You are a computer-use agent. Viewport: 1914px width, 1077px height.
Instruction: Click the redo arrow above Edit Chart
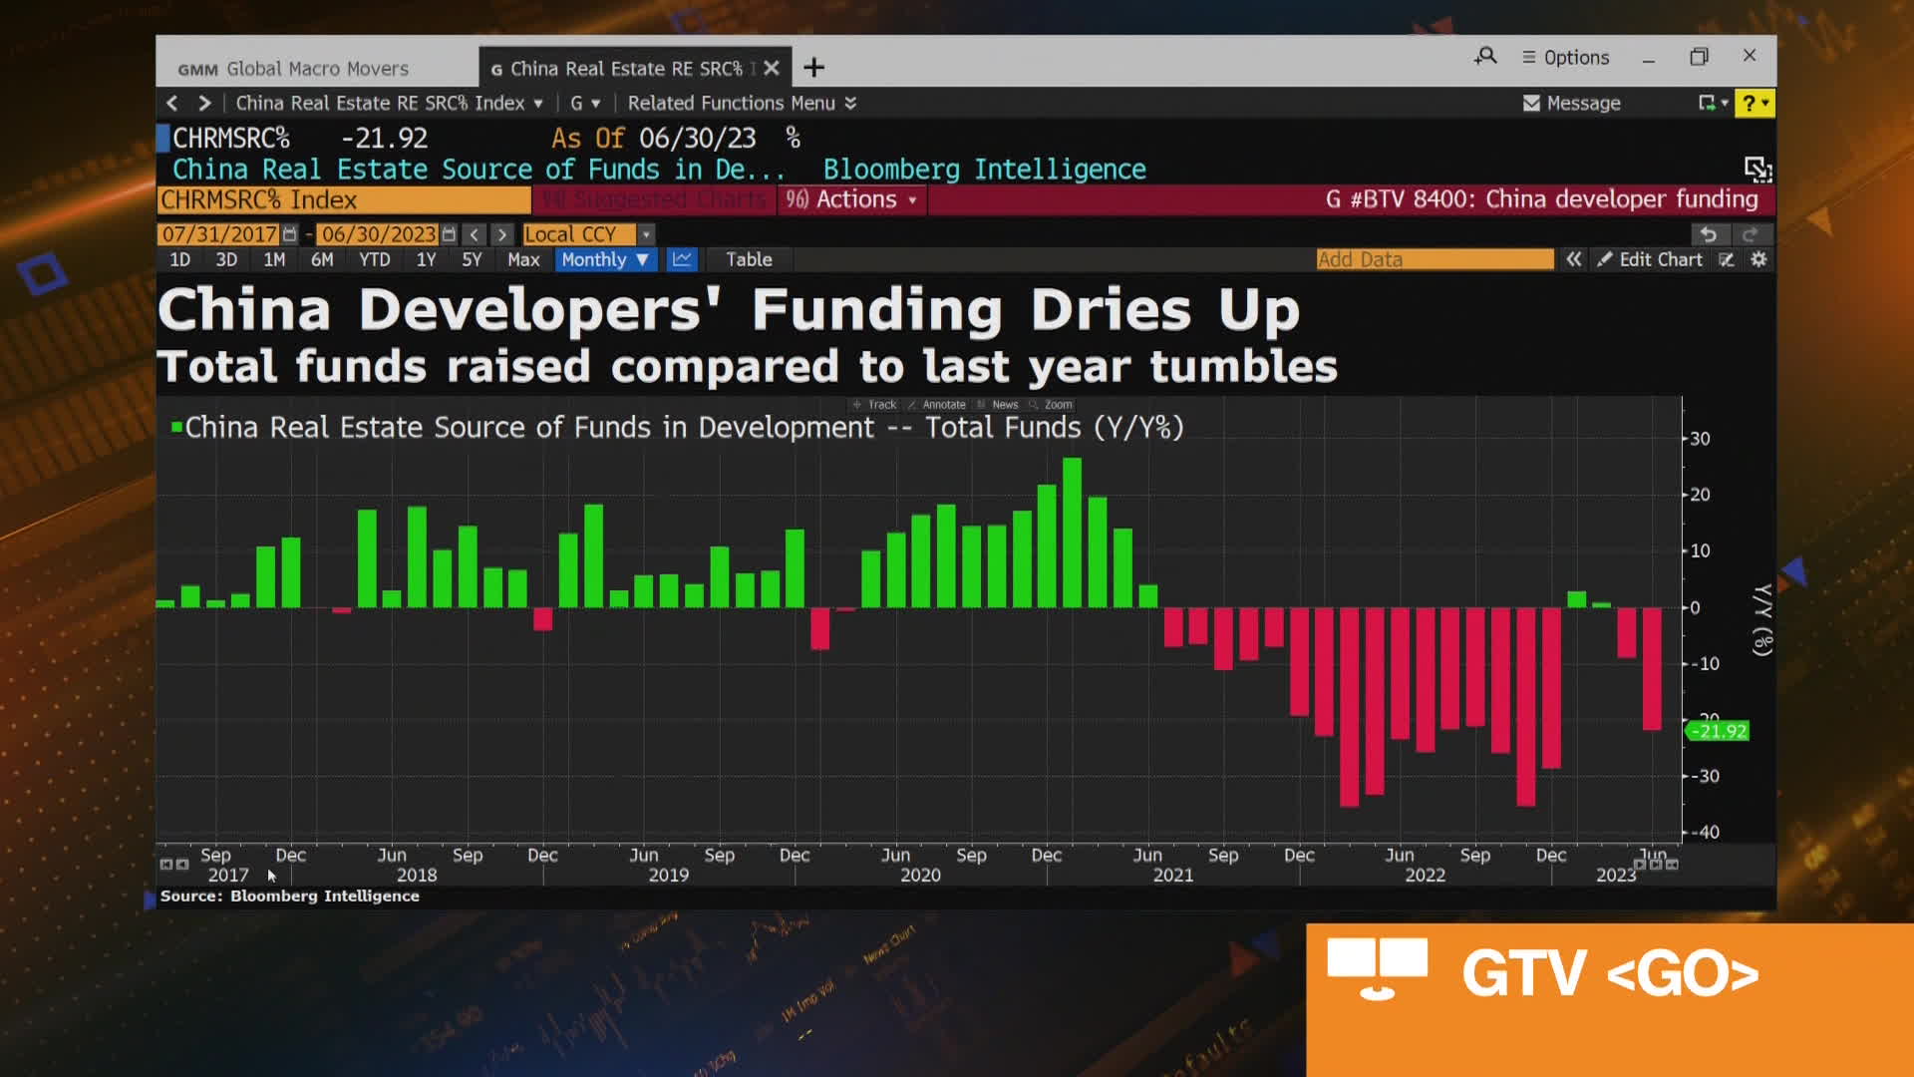(1752, 233)
